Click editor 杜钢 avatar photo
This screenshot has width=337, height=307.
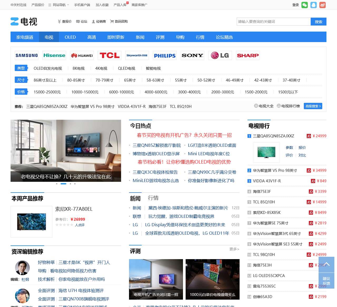point(22,268)
